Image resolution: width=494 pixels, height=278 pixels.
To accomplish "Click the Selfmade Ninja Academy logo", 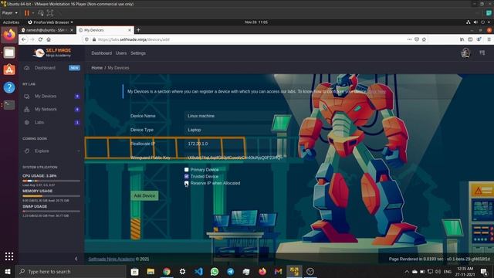I will point(52,53).
